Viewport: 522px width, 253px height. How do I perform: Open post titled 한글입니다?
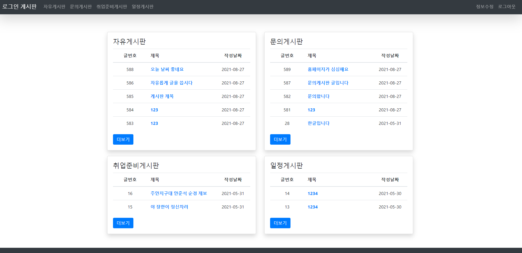[318, 123]
